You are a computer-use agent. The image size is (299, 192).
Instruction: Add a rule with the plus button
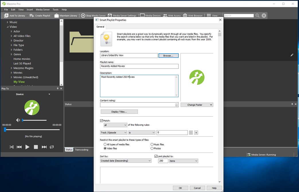pyautogui.click(x=196, y=132)
